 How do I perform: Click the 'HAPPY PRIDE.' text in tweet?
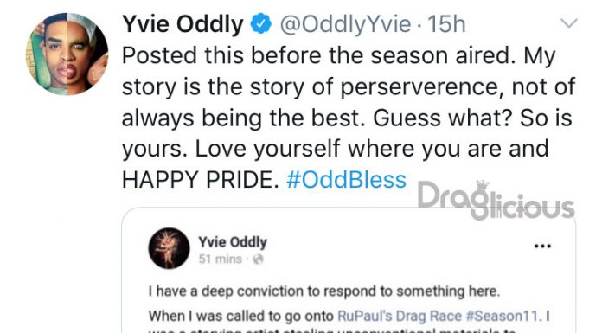(x=200, y=180)
